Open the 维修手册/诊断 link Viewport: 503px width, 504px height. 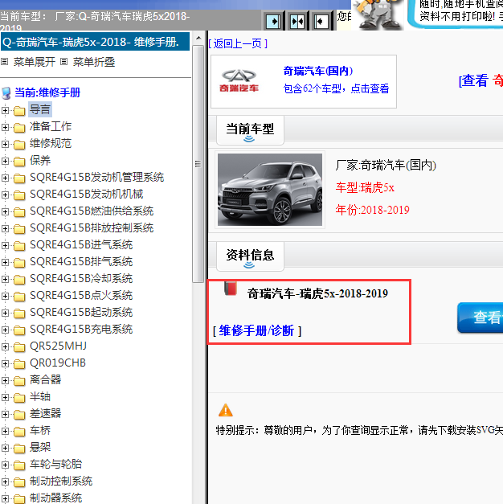pyautogui.click(x=256, y=330)
